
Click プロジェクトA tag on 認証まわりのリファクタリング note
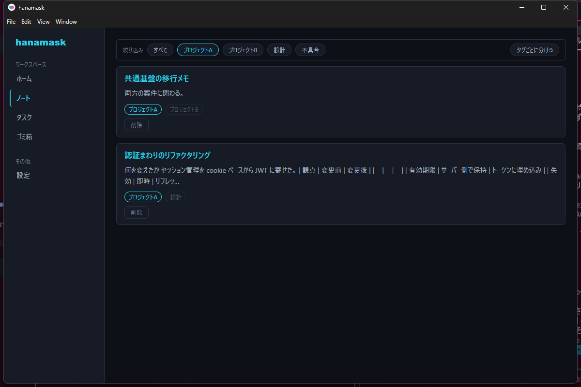143,197
